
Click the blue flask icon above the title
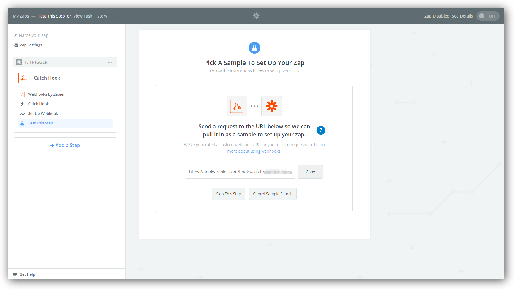254,48
